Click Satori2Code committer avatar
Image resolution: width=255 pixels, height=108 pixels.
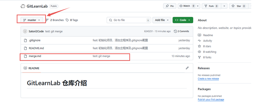(x=25, y=31)
